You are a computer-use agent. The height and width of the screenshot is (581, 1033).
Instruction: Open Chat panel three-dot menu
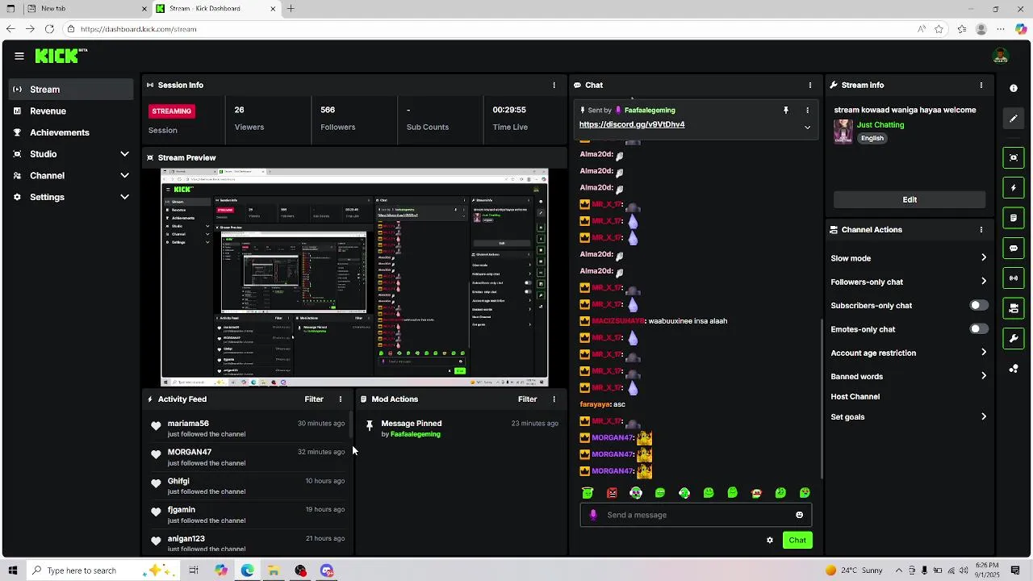pos(810,85)
